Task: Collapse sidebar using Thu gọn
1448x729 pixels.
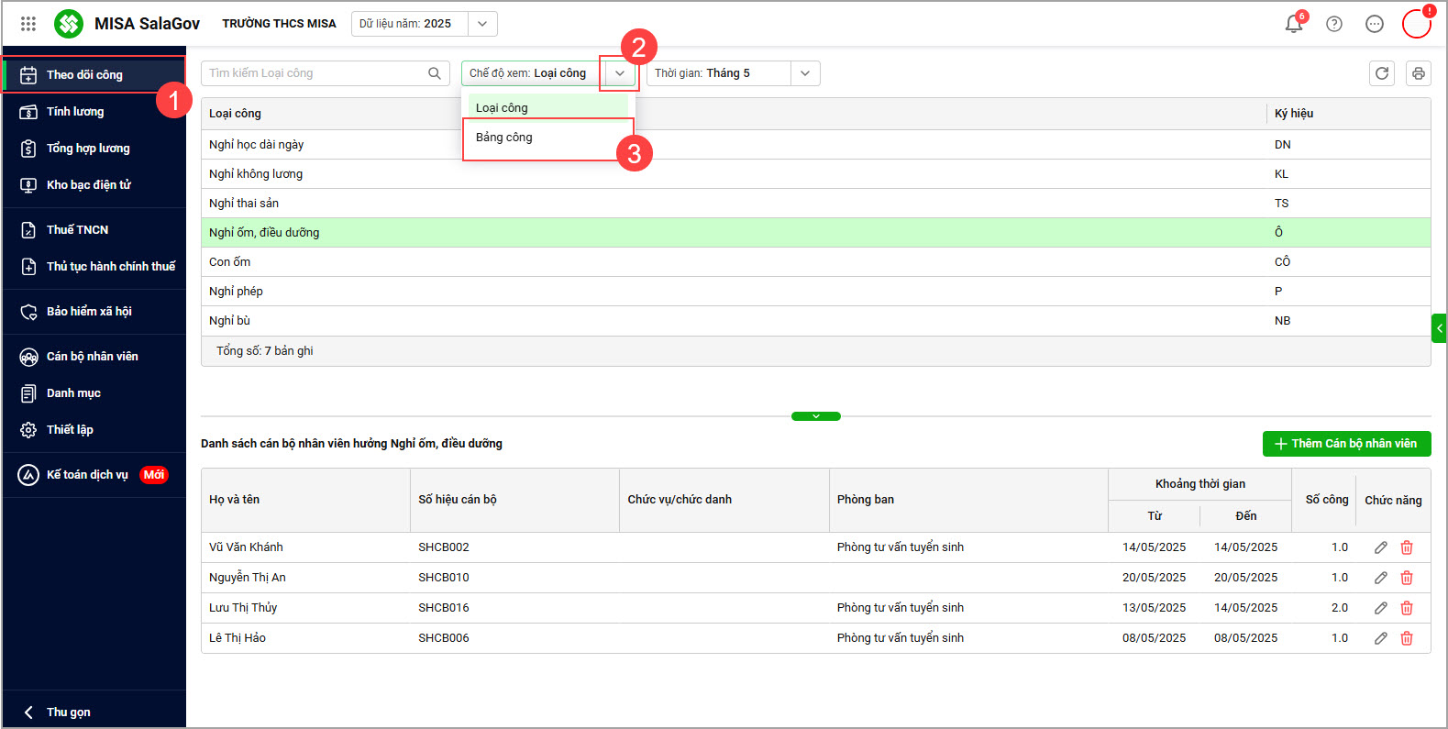Action: click(68, 712)
